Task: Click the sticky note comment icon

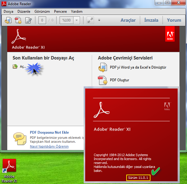Action: [x=20, y=139]
